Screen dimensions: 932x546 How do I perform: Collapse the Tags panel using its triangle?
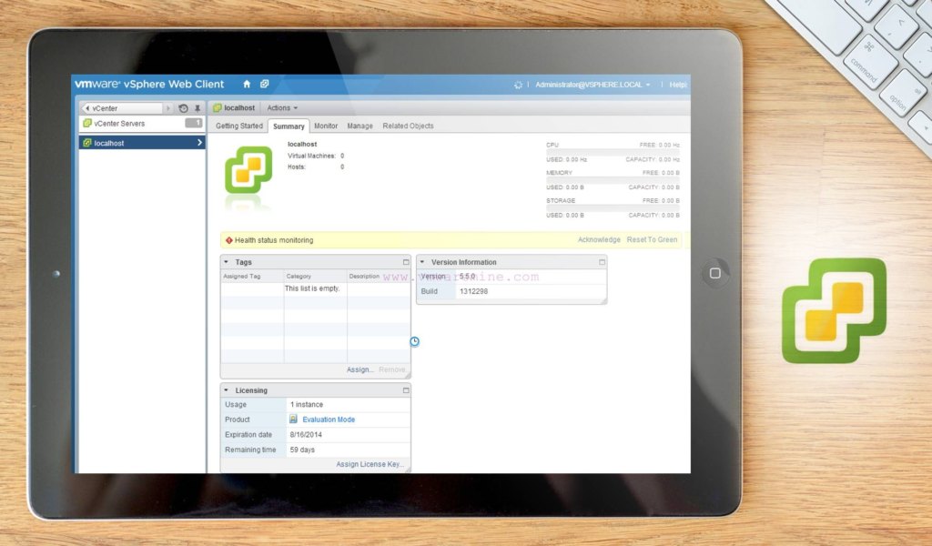click(225, 262)
